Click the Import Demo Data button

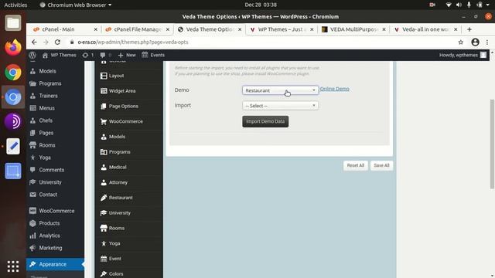(x=265, y=121)
